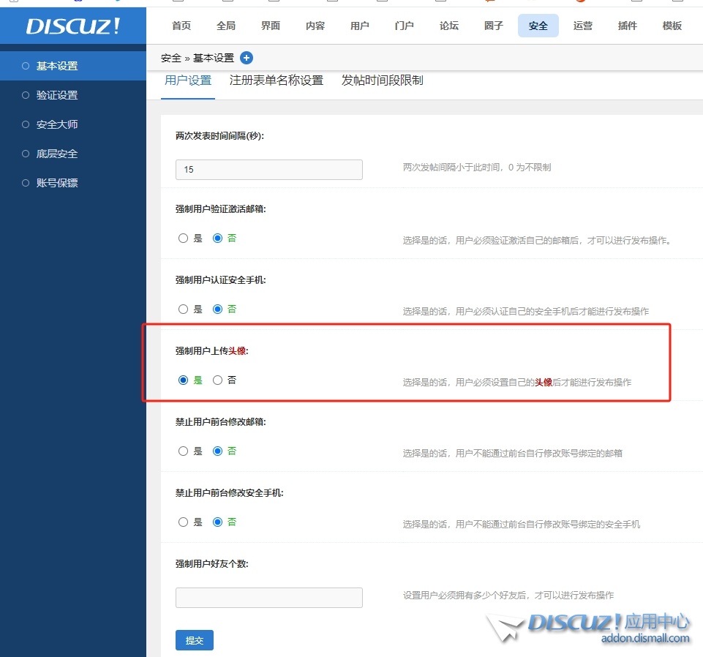Open the 界面 top menu
The width and height of the screenshot is (703, 657).
(x=271, y=26)
